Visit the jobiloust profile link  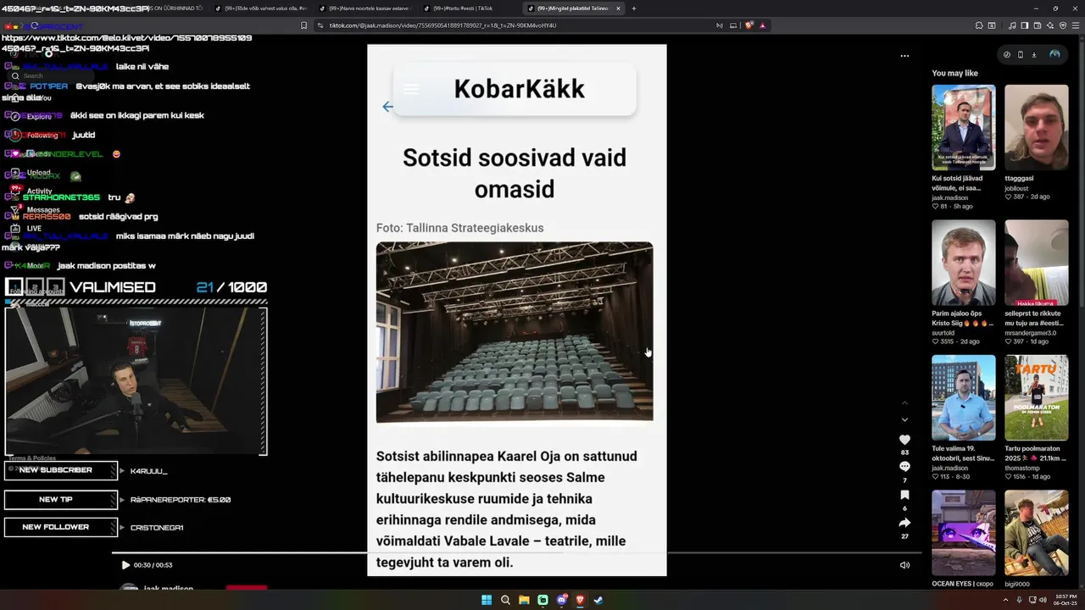(1016, 189)
